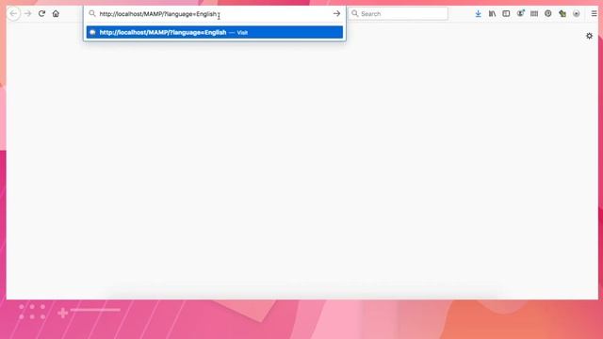Image resolution: width=603 pixels, height=339 pixels.
Task: Open the Downloads panel
Action: coord(478,14)
